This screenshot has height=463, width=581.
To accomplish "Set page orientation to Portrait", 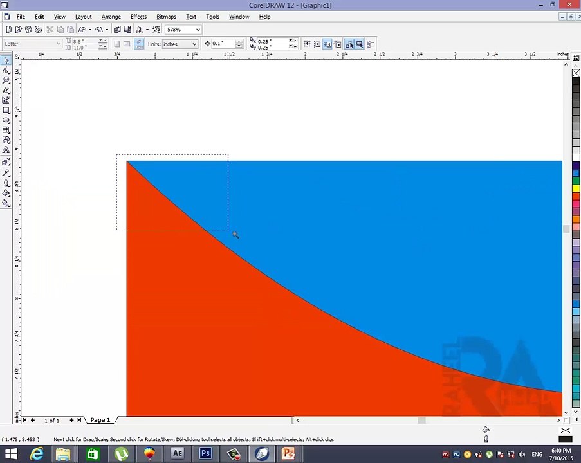I will (117, 44).
